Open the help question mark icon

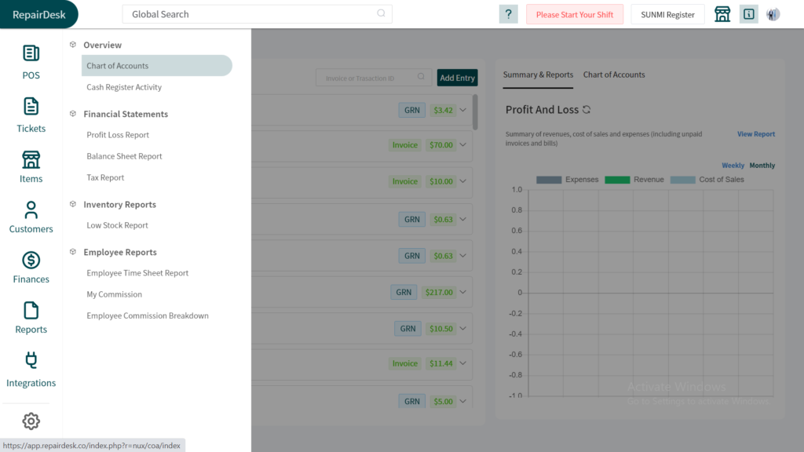(x=508, y=14)
